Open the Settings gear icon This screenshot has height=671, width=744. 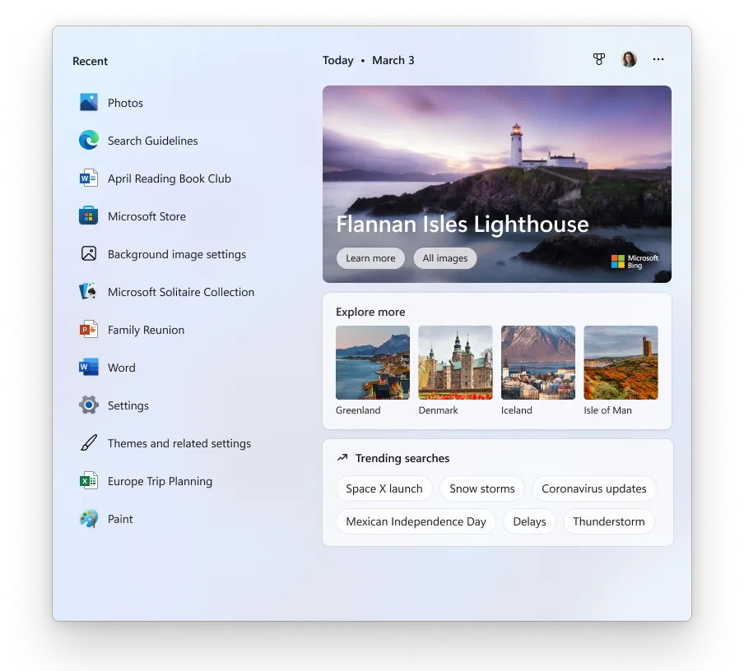click(89, 405)
